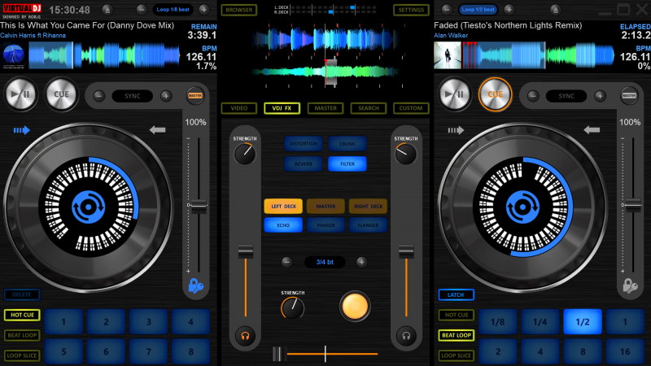Toggle the Loop 1/8 beat button
Viewport: 651px width, 366px height.
[173, 9]
